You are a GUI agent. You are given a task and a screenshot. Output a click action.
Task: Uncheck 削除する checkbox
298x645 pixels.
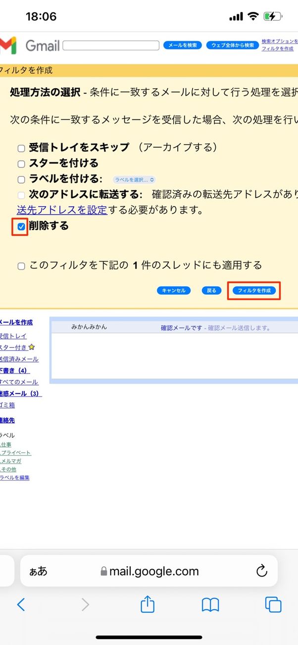(x=21, y=227)
